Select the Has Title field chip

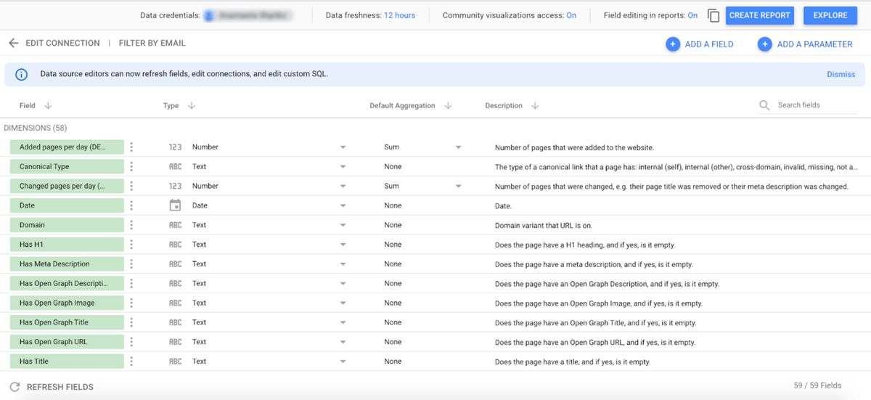[x=68, y=362]
